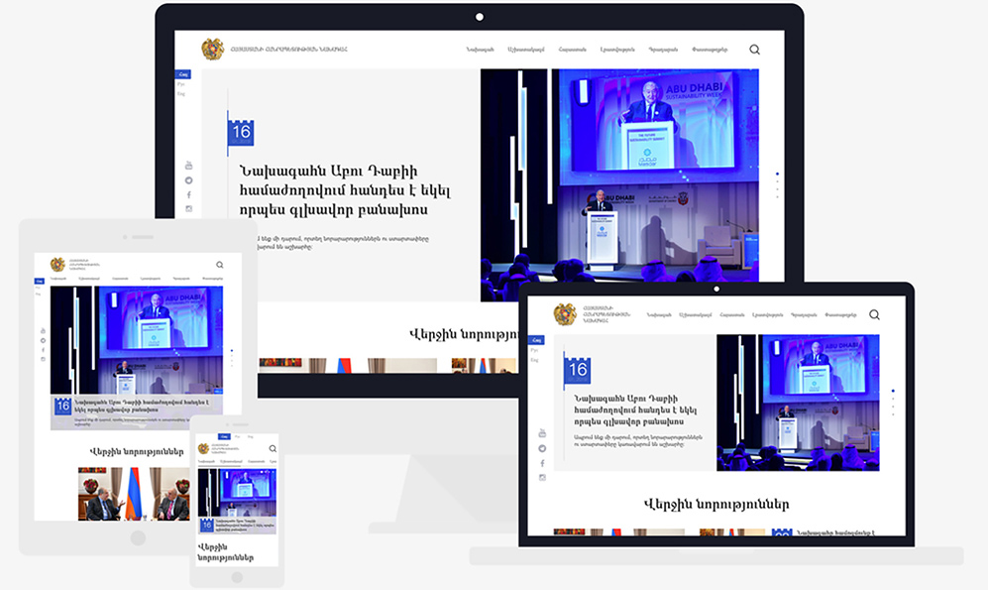This screenshot has height=590, width=988.
Task: Open search on the tablet screen
Action: 219,265
